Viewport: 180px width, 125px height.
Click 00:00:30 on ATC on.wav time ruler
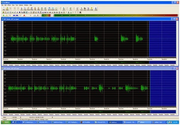92,59
